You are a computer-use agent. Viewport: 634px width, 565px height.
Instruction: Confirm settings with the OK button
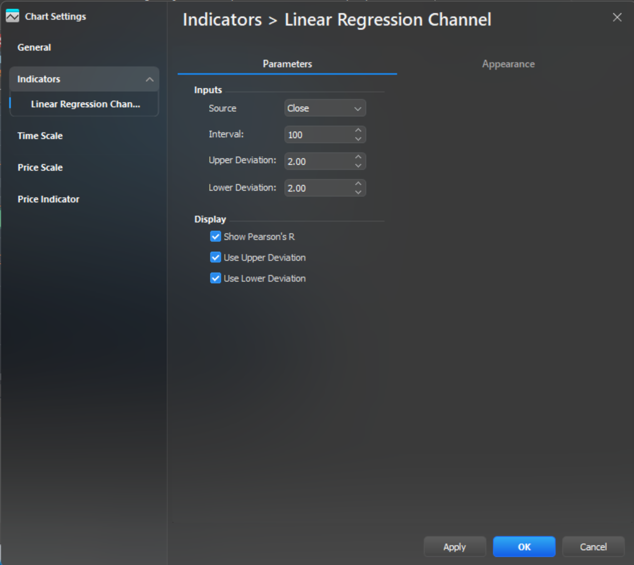point(524,547)
